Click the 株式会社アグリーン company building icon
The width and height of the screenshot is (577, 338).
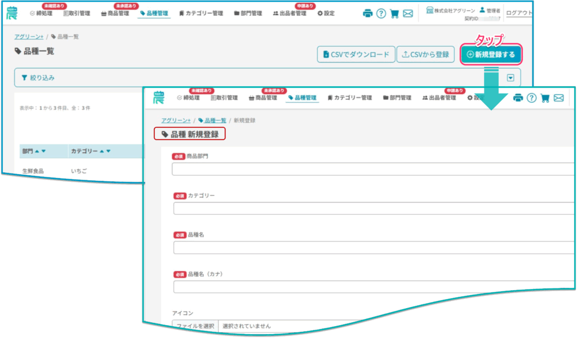[x=430, y=10]
